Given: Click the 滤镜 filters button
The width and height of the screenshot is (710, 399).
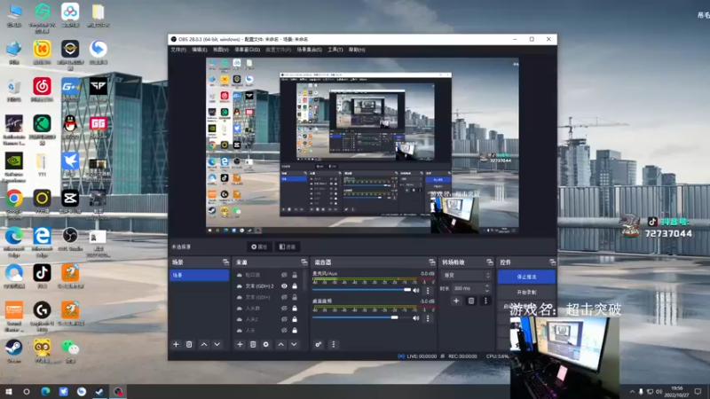Looking at the screenshot, I should pyautogui.click(x=287, y=246).
